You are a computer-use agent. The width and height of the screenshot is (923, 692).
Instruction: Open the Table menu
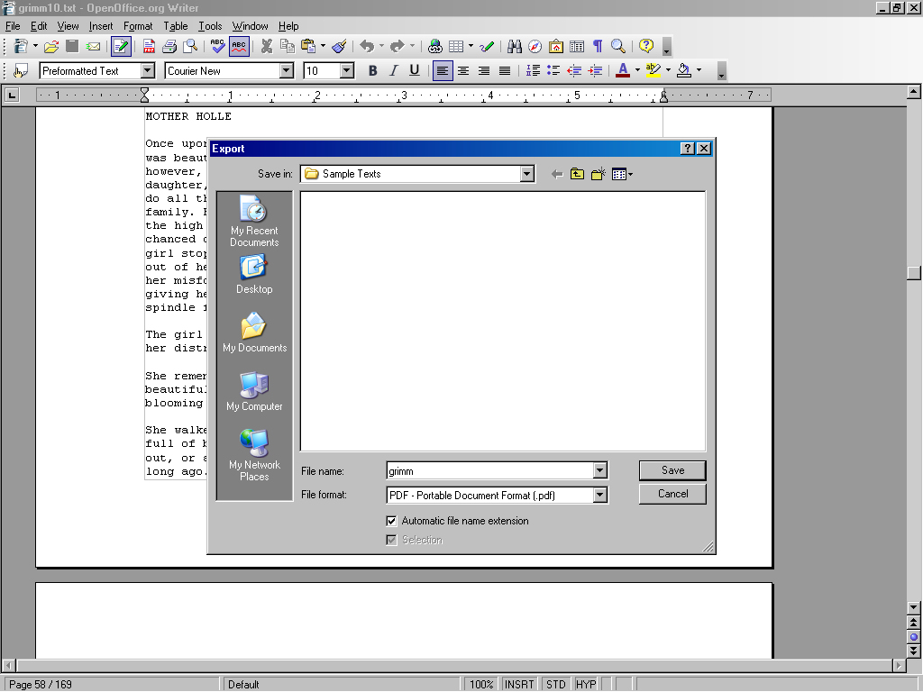176,26
